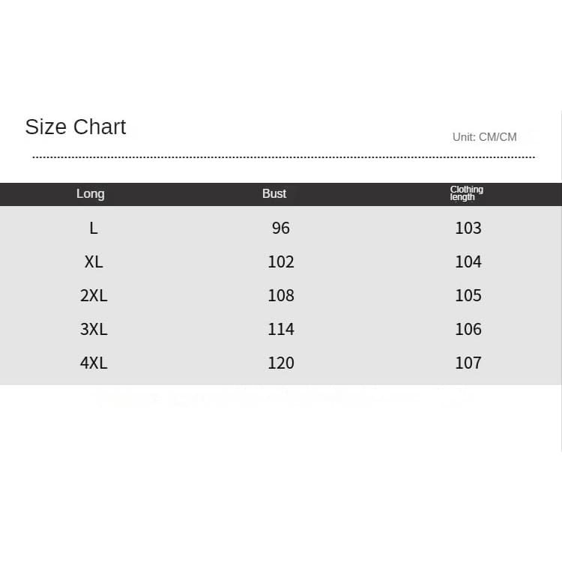Click the L size row label
Image resolution: width=562 pixels, height=562 pixels.
point(94,228)
